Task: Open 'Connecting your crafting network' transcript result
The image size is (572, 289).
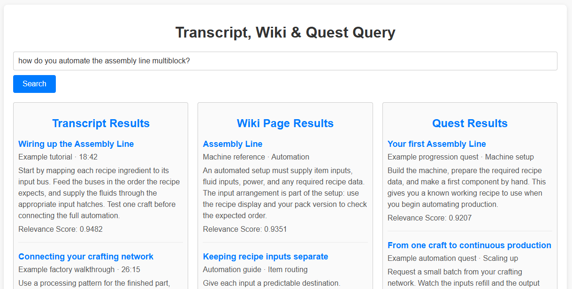Action: [x=86, y=257]
